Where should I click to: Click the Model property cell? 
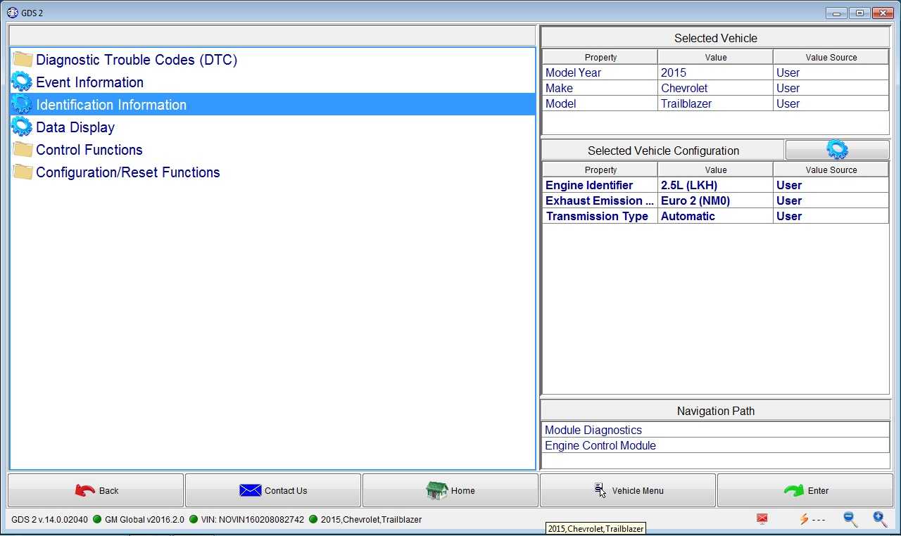[x=600, y=103]
